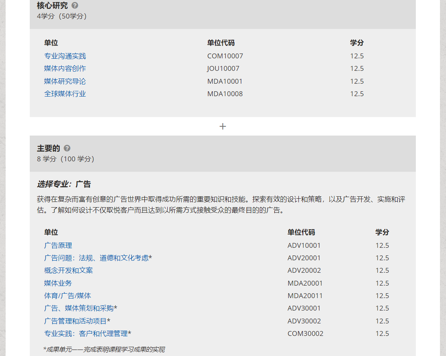446x356 pixels.
Task: Open the 专业沟通实践 unit link
Action: (x=65, y=56)
